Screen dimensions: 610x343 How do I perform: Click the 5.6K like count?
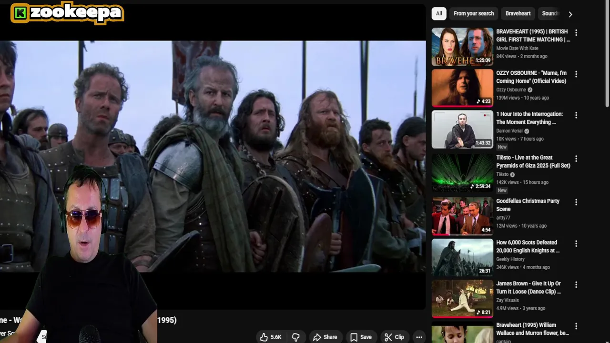[x=276, y=337]
